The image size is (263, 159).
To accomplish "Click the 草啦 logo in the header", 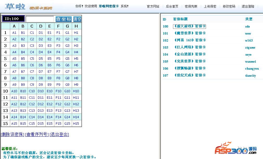I will [x=15, y=6].
